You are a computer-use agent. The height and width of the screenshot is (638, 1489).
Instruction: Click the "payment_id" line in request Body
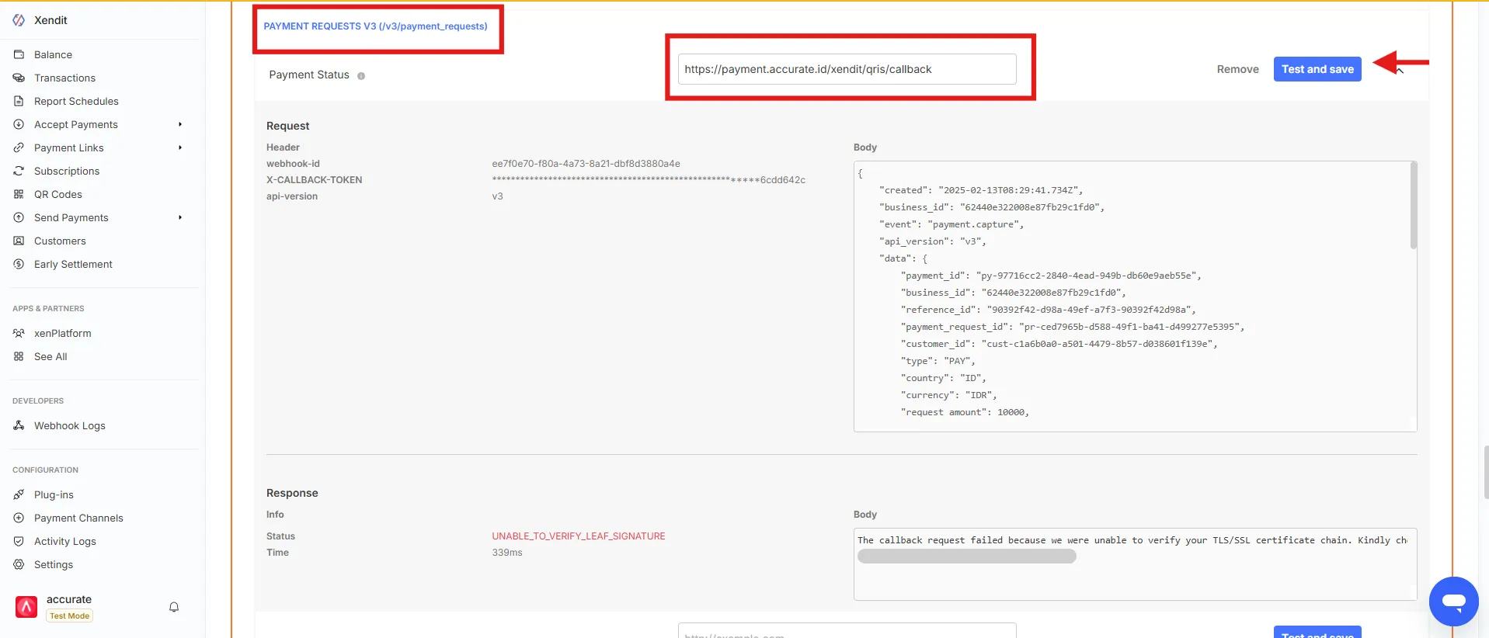(x=1051, y=276)
